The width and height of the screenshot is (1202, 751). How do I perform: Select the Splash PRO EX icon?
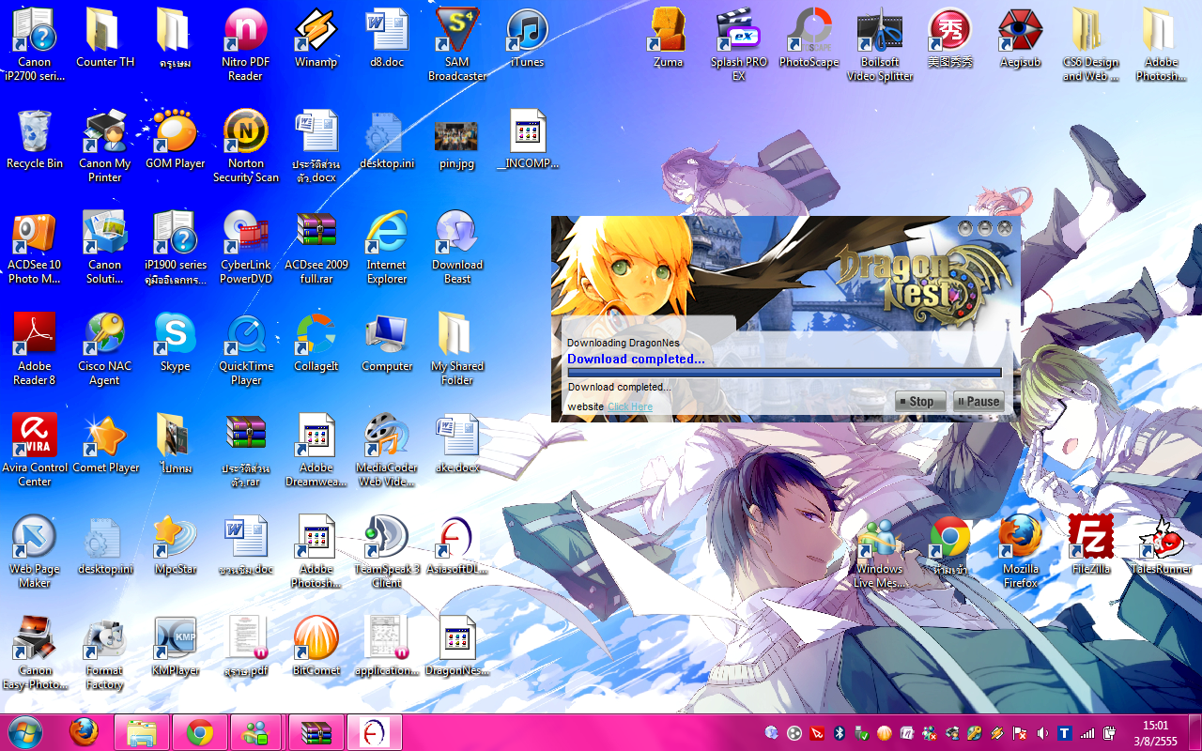tap(739, 44)
